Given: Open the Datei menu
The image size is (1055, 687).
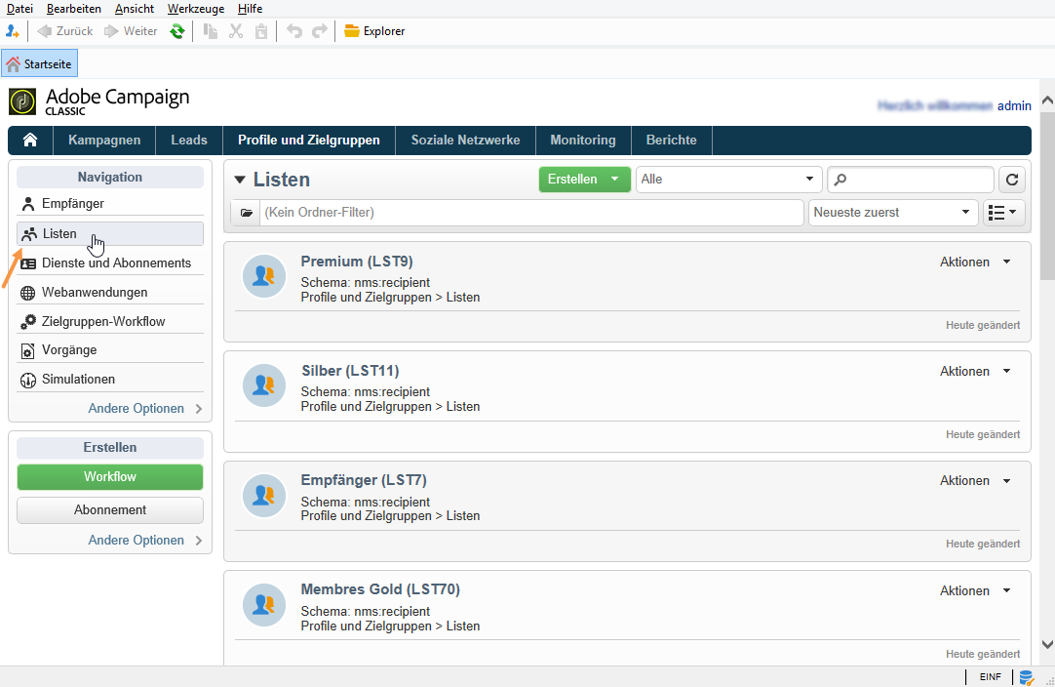Looking at the screenshot, I should pyautogui.click(x=20, y=9).
